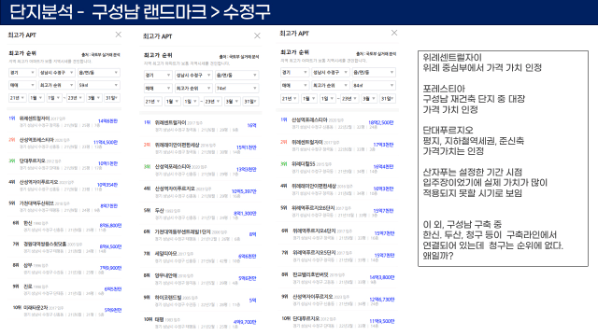The height and width of the screenshot is (336, 598).
Task: Select 10위 태평 row in the 74㎡ list
Action: (x=201, y=323)
